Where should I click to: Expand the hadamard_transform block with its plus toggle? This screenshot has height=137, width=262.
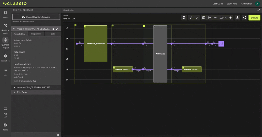point(85,27)
